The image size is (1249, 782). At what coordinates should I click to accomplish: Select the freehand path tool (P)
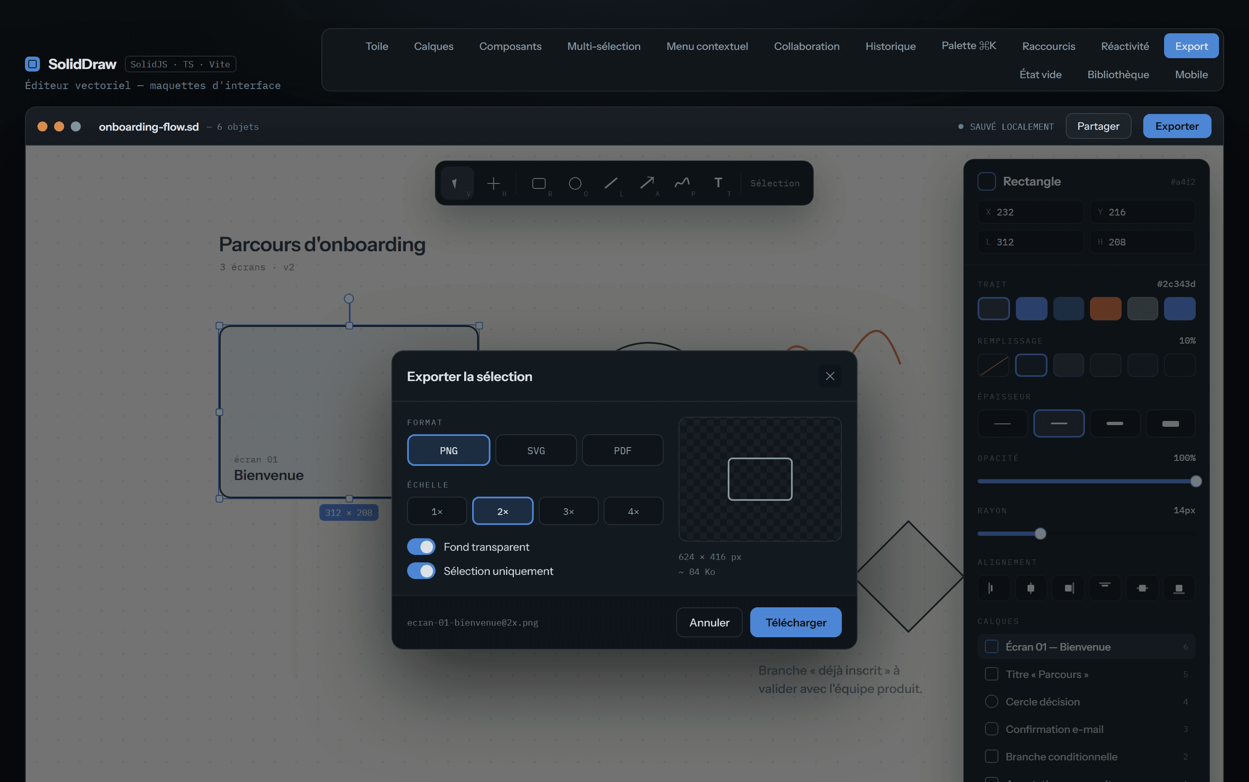[x=682, y=183]
